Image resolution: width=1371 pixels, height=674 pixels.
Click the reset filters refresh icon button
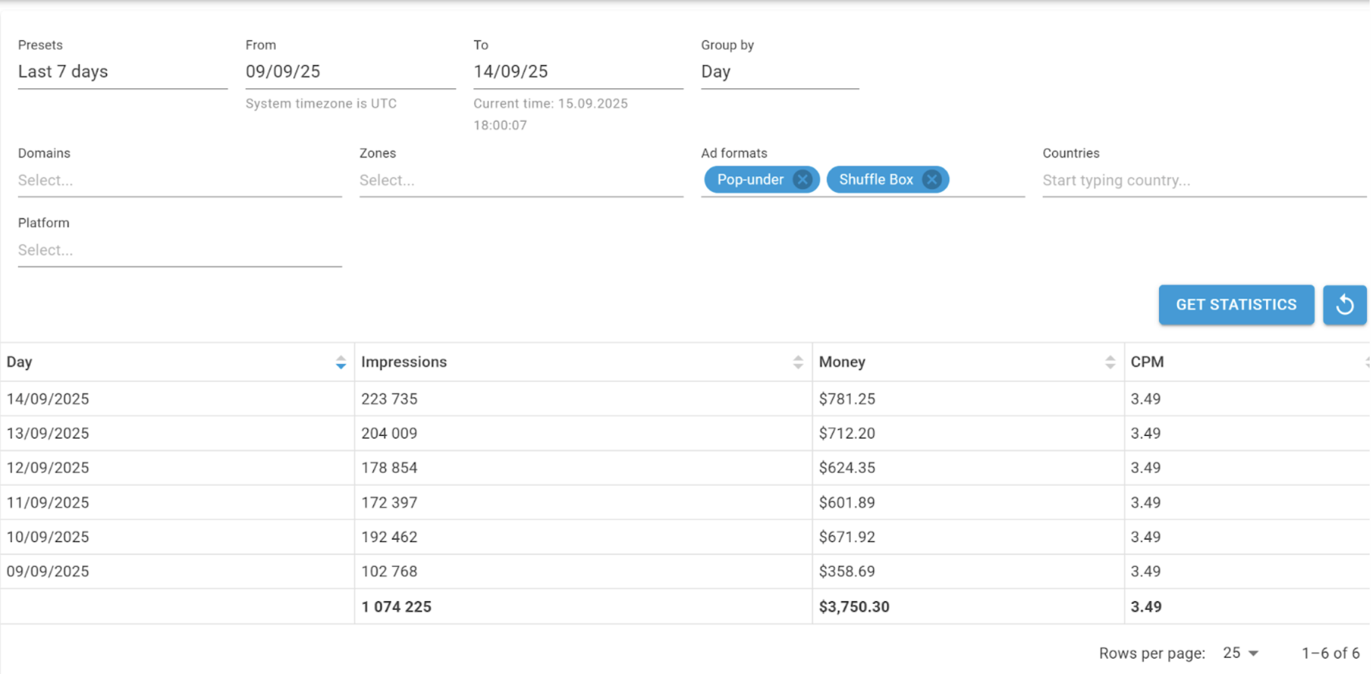1344,305
